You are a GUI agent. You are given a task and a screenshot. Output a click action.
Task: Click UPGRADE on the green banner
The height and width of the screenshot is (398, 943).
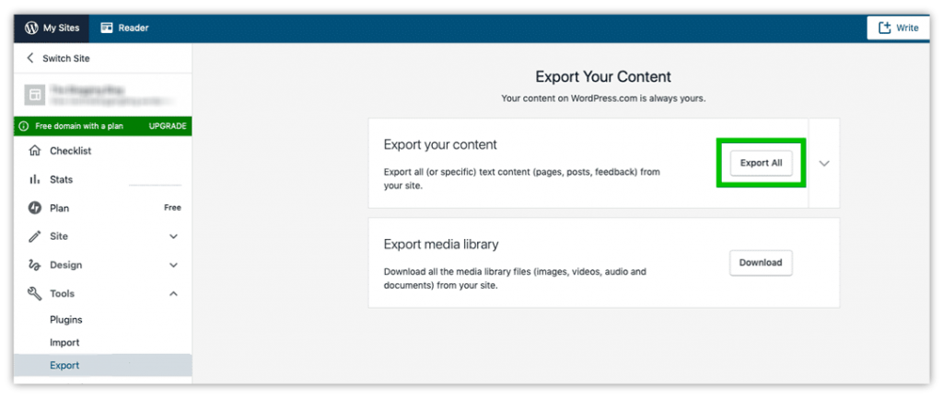pyautogui.click(x=168, y=127)
